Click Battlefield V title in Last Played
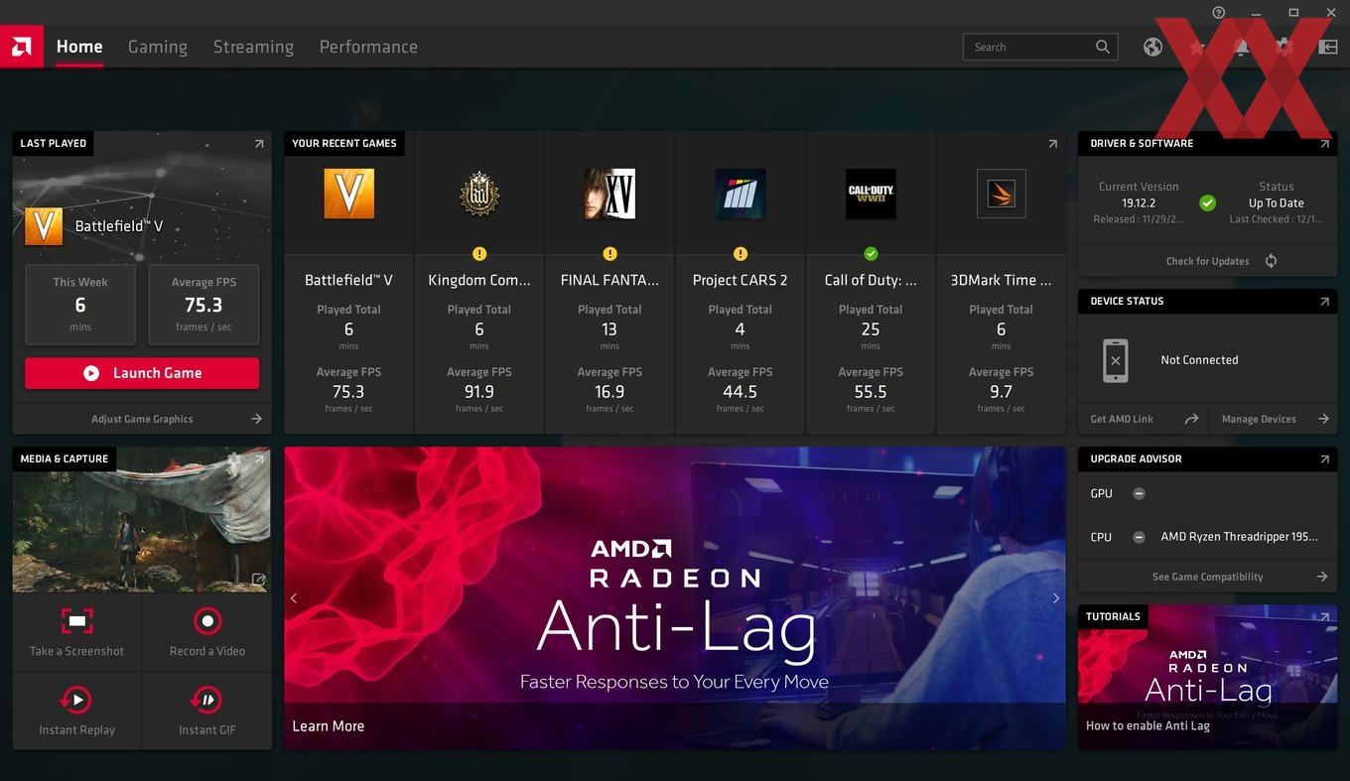1350x781 pixels. (119, 226)
